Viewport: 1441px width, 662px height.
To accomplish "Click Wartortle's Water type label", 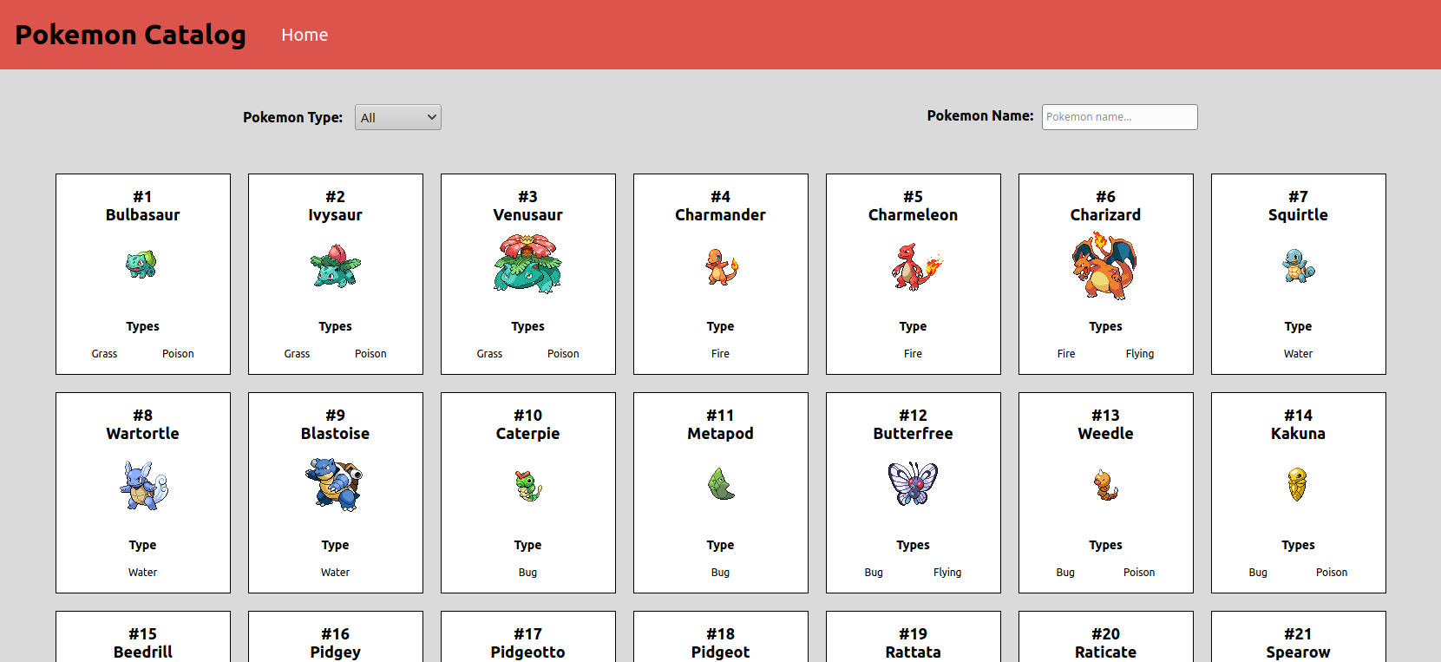I will coord(143,573).
